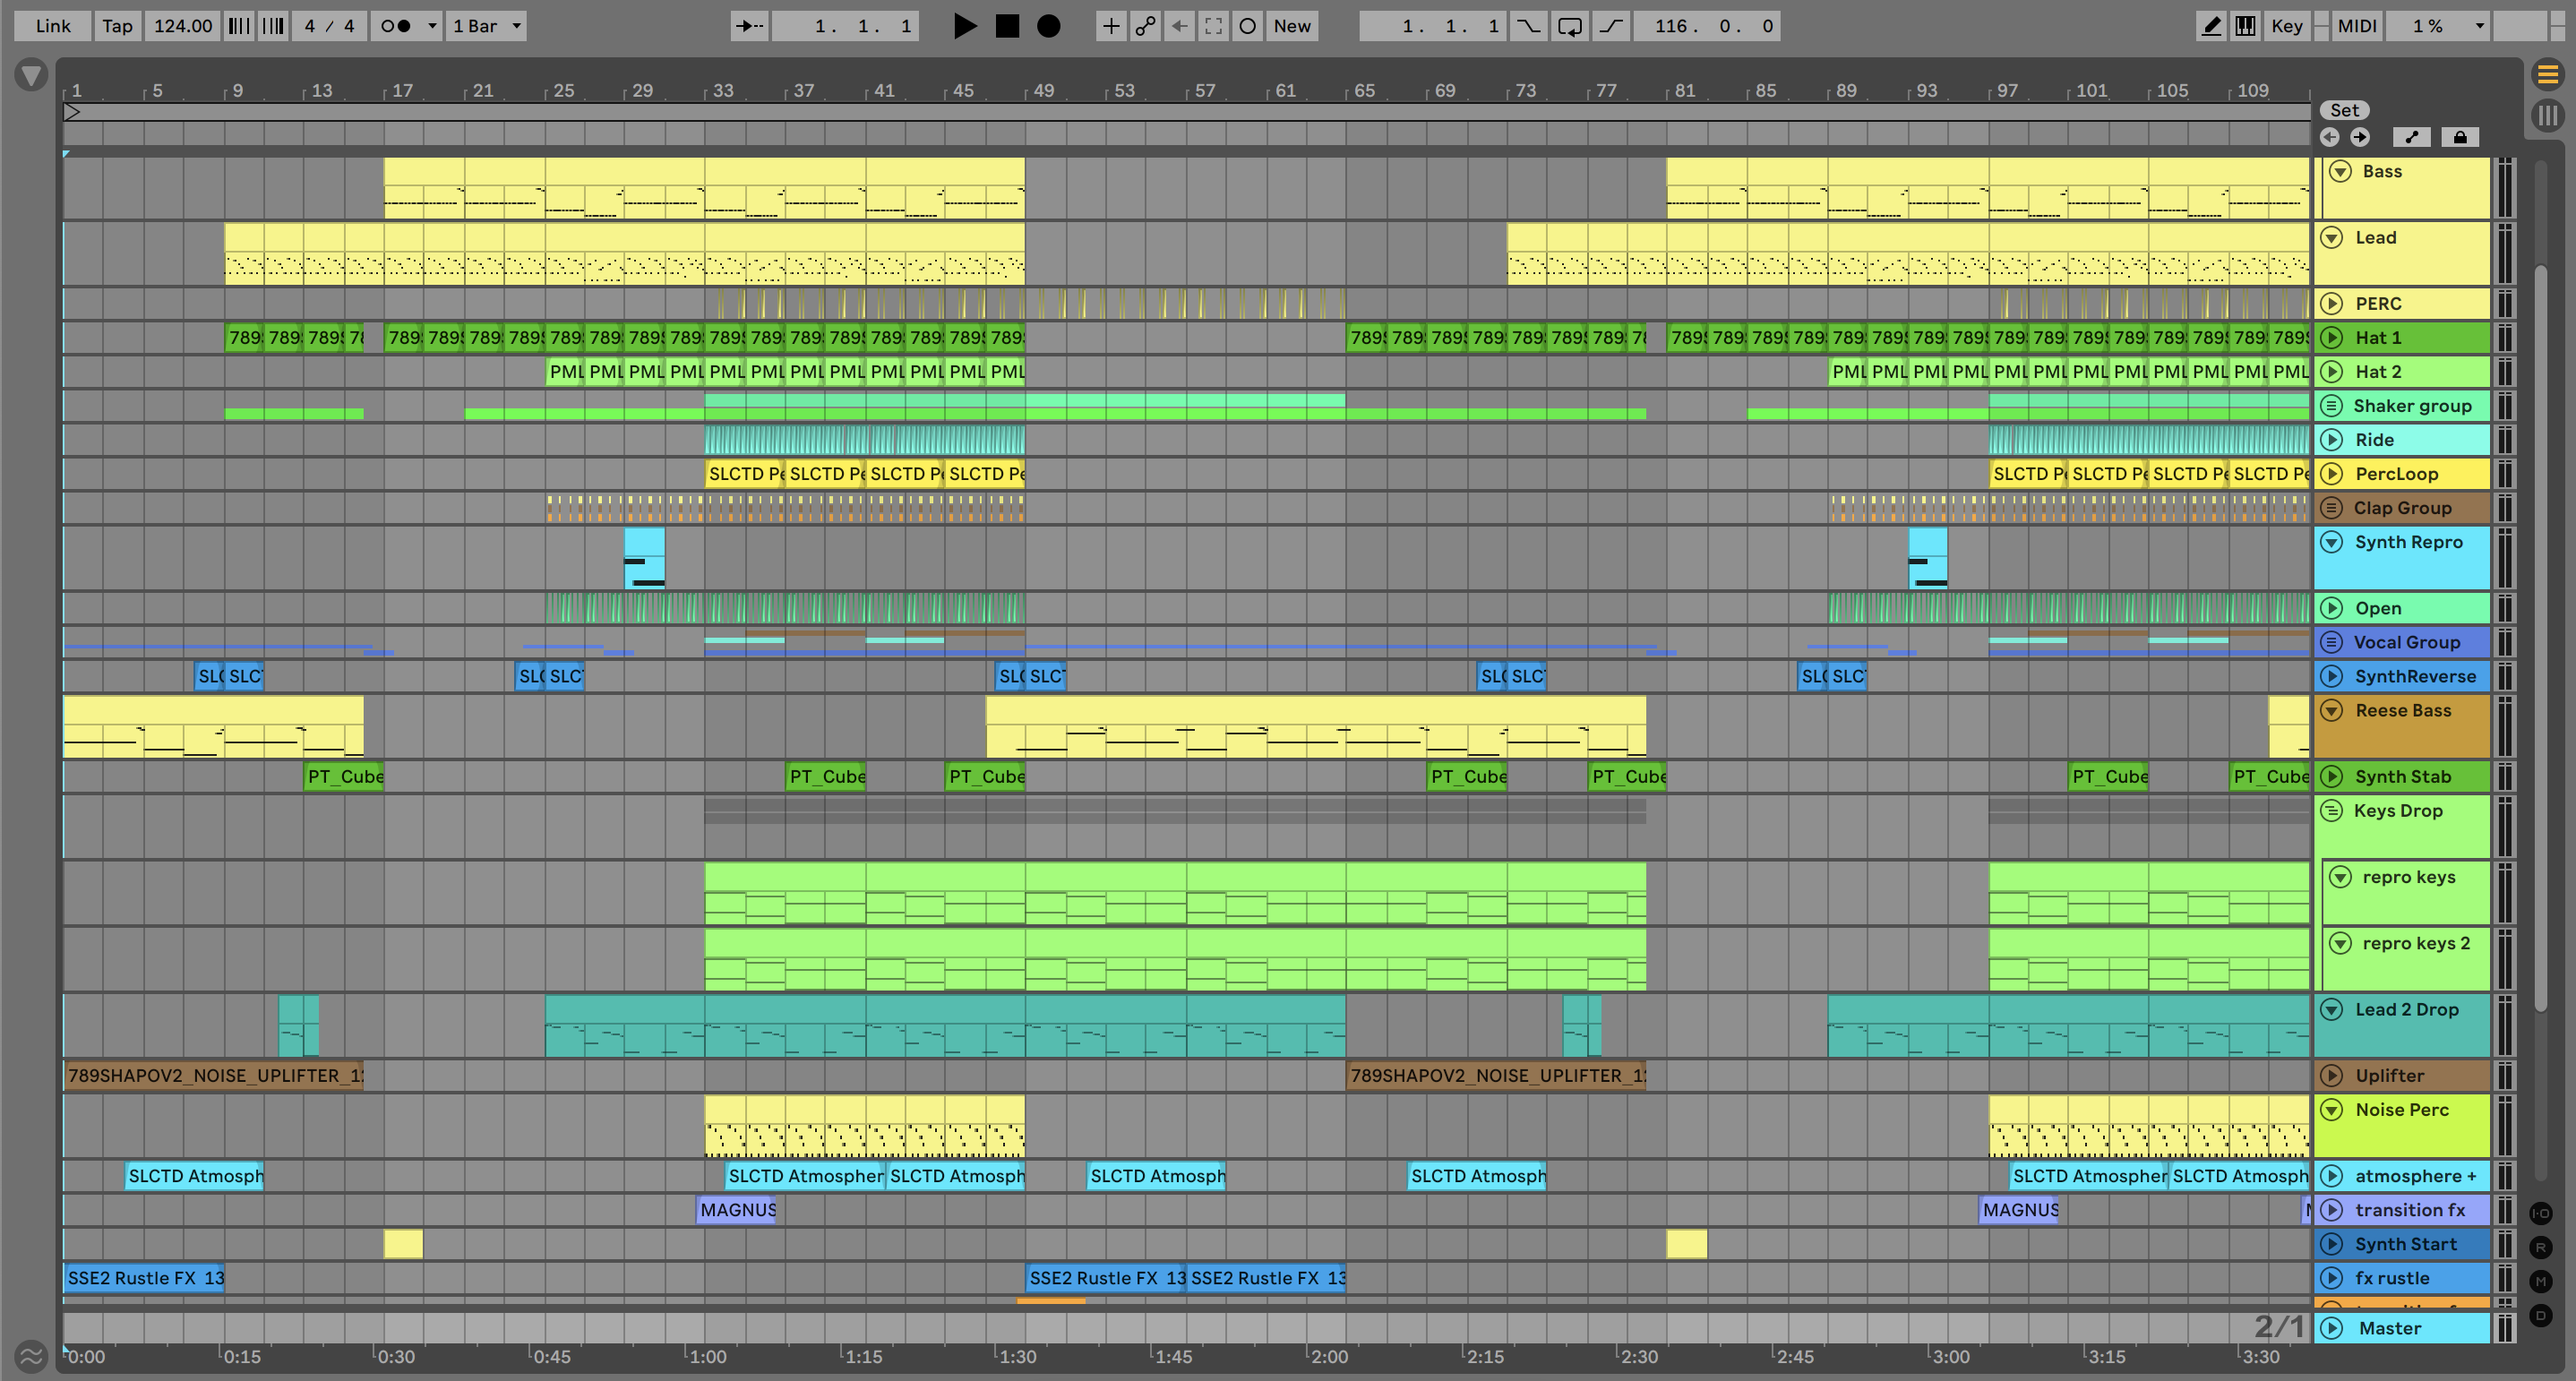The width and height of the screenshot is (2576, 1381).
Task: Click the Stop button in transport
Action: pos(1007,26)
